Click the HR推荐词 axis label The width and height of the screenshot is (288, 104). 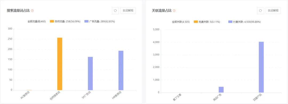[117, 95]
